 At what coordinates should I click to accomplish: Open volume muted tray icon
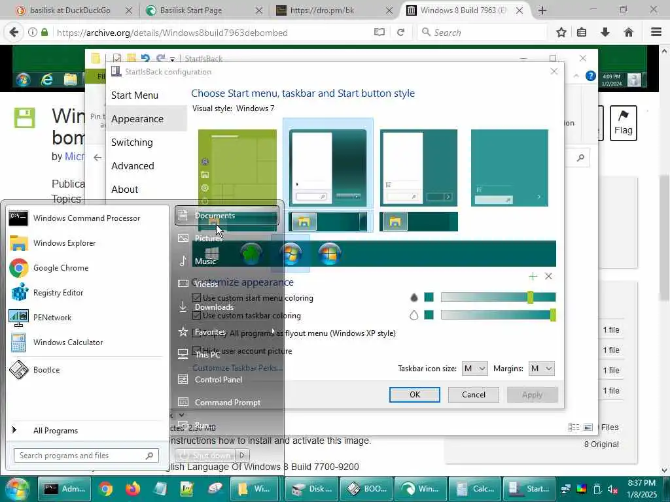(x=612, y=489)
